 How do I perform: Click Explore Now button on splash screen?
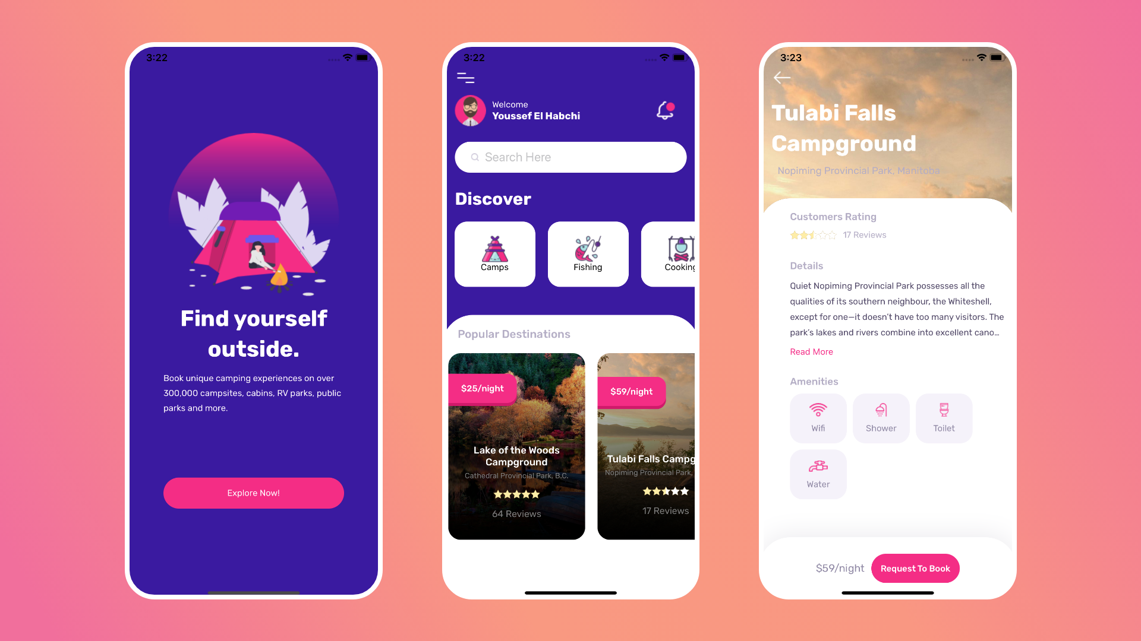coord(253,492)
